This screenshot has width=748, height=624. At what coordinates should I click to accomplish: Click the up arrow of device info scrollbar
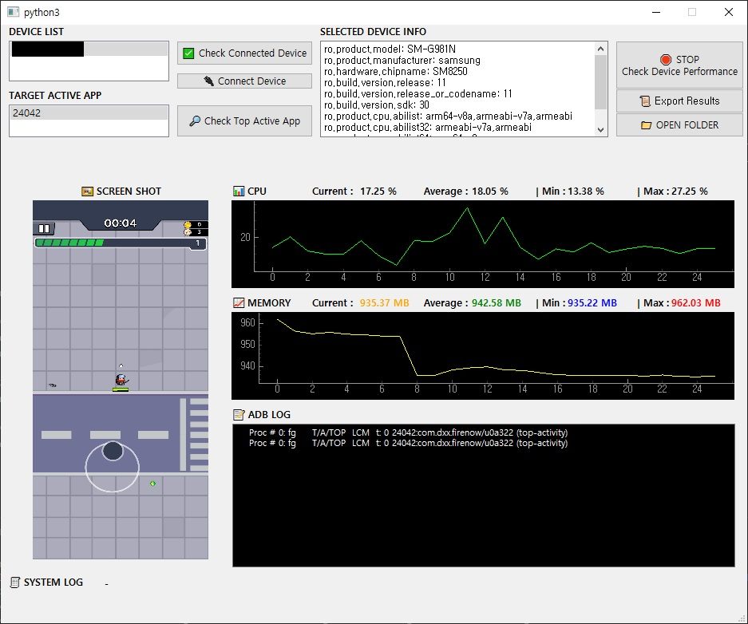(x=600, y=49)
